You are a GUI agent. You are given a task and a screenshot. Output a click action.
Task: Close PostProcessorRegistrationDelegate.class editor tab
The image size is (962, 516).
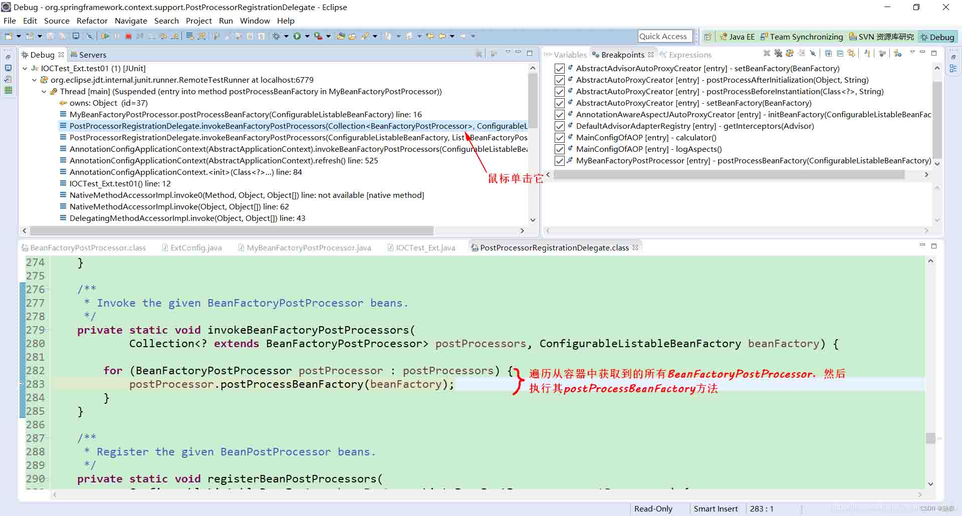coord(635,247)
